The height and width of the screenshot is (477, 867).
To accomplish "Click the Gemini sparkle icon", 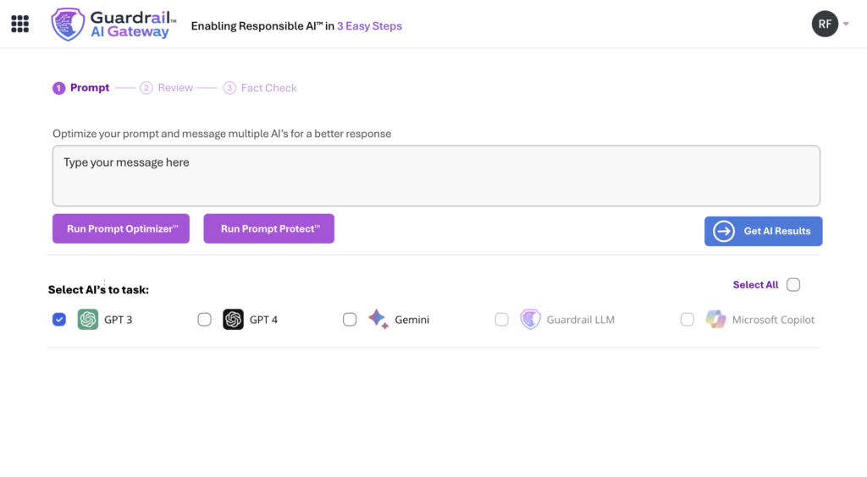I will (378, 319).
